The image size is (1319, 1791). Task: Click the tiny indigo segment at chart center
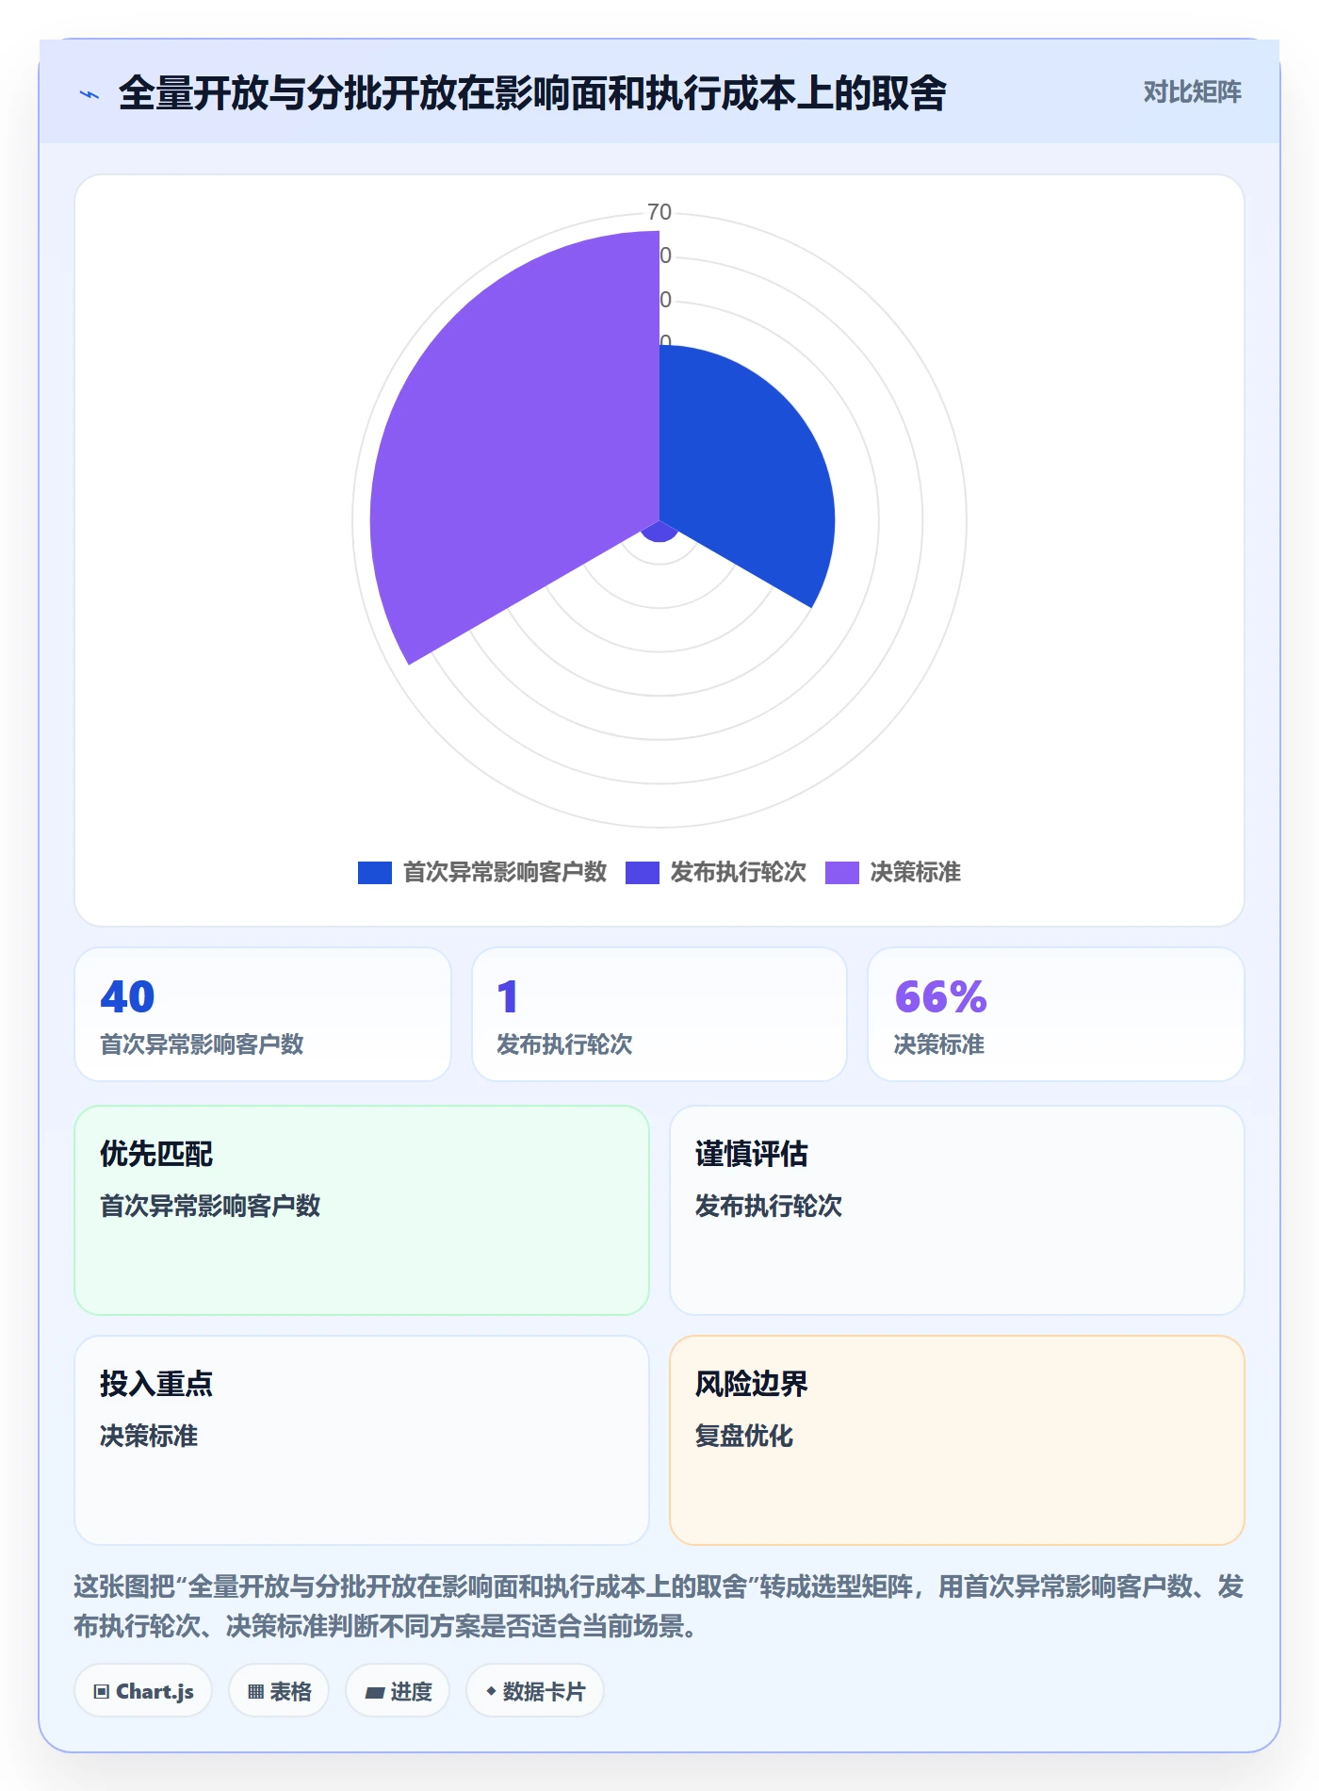[659, 533]
